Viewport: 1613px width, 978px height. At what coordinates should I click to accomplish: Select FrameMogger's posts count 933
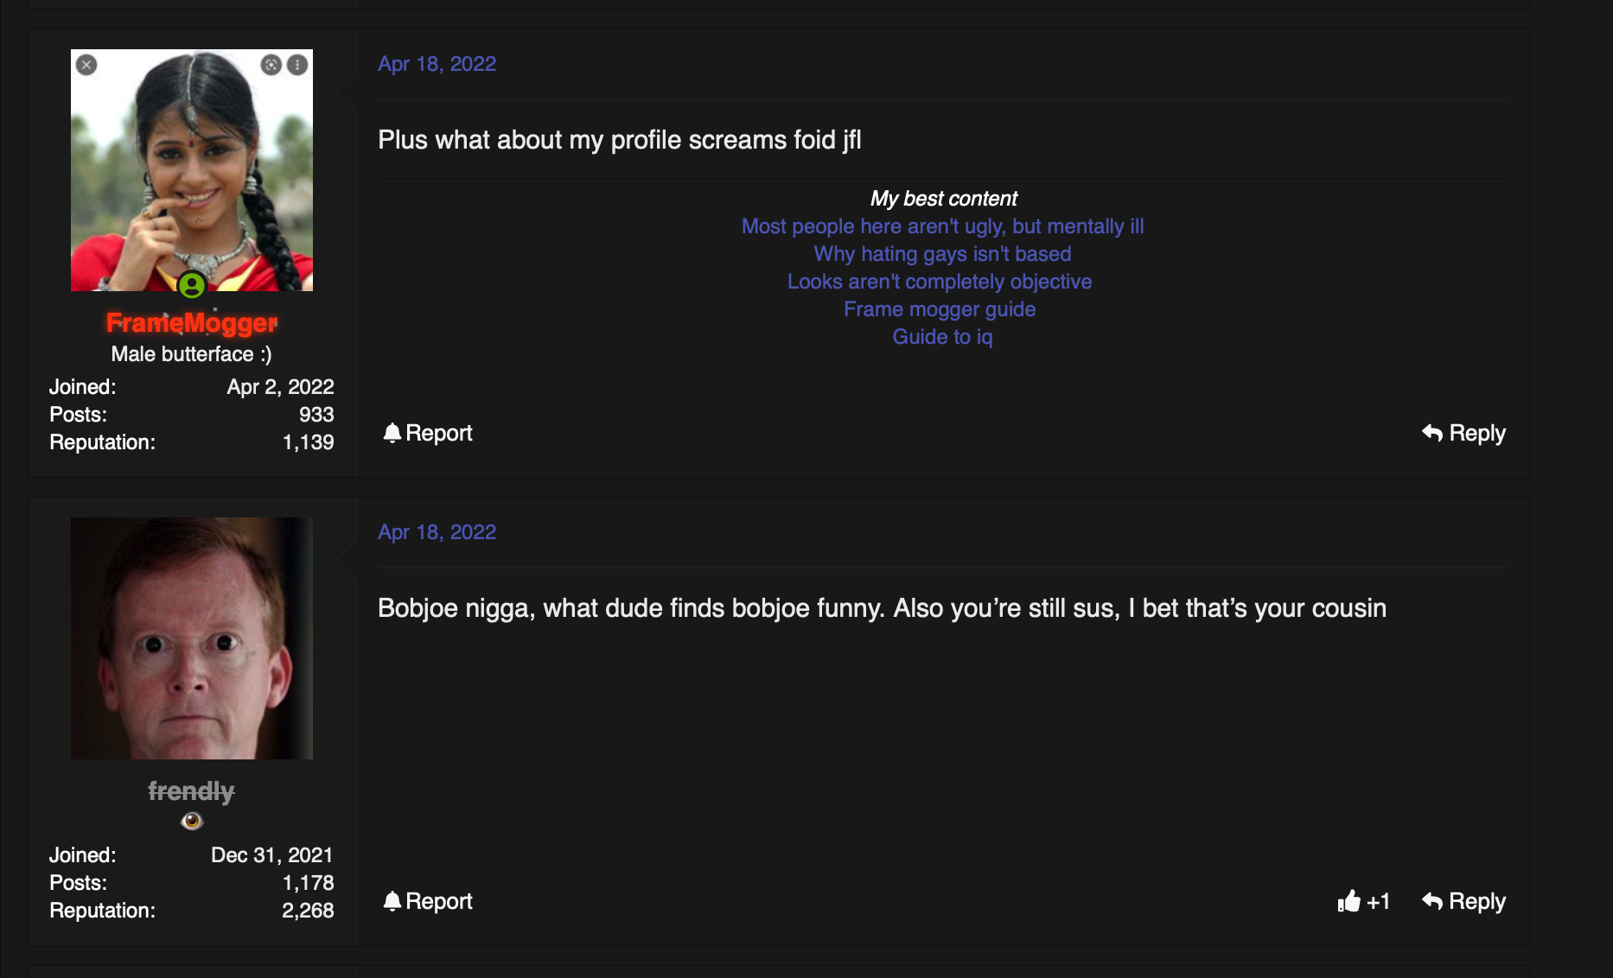pos(316,415)
